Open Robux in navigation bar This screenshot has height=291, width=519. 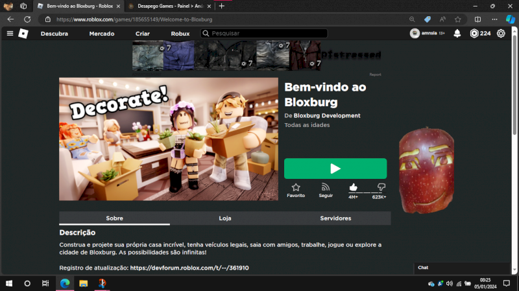pos(180,34)
